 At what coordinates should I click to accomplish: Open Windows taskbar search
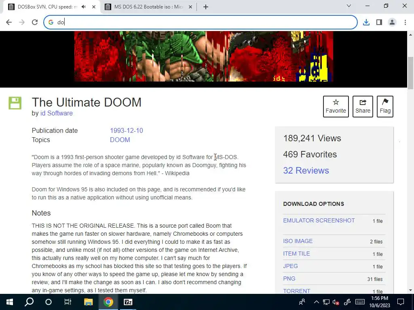[29, 302]
